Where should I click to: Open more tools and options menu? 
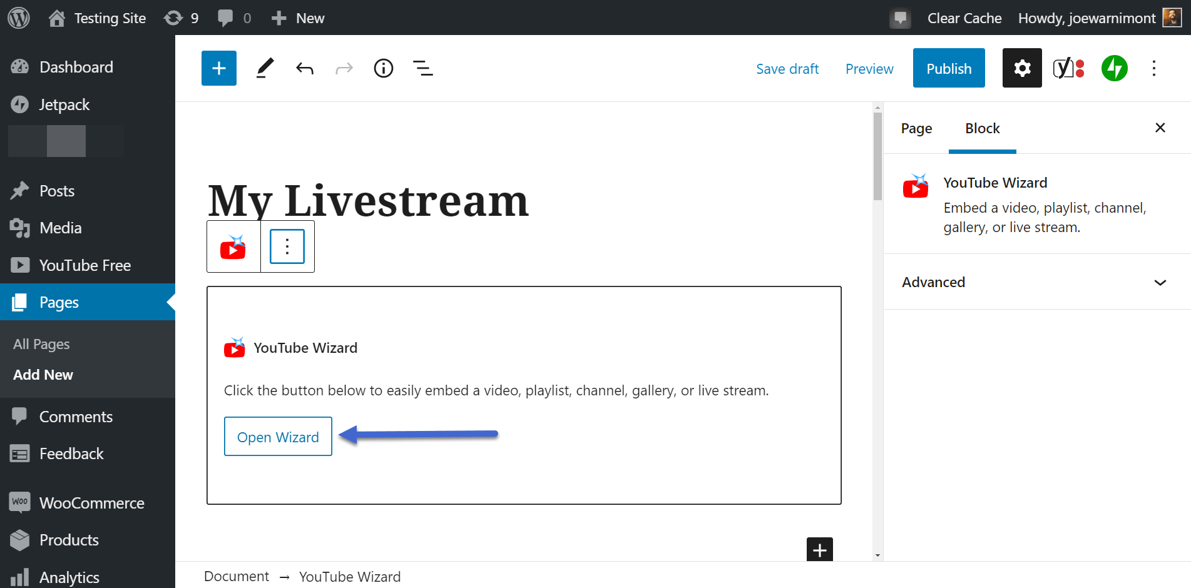coord(1154,68)
